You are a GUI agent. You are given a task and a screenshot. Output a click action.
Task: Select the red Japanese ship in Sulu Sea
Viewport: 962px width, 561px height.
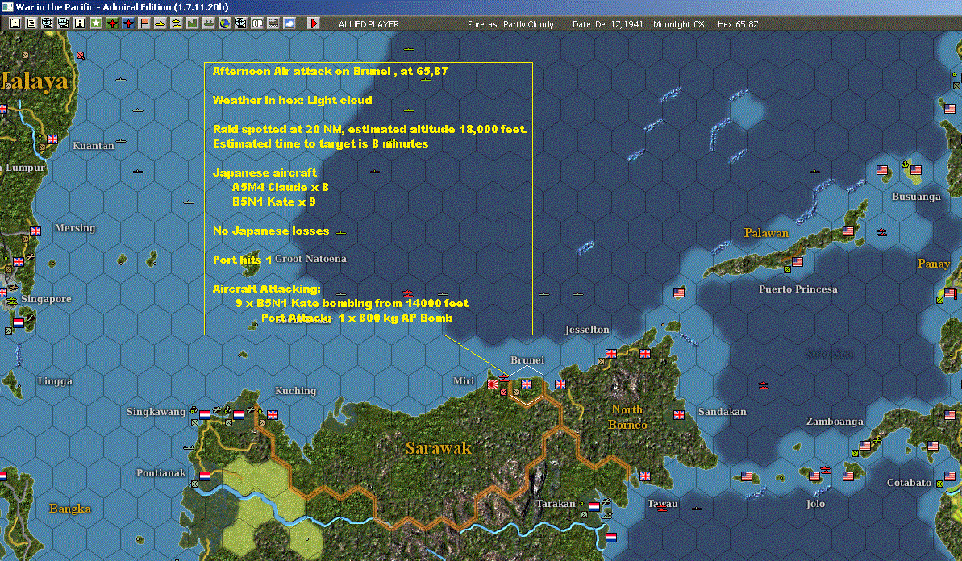[763, 385]
